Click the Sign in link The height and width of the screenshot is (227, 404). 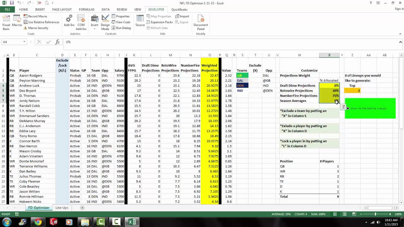point(399,9)
